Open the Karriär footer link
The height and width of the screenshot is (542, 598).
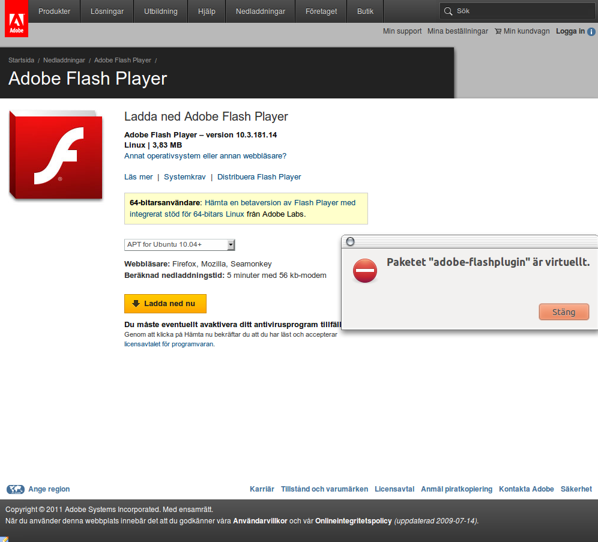point(262,489)
